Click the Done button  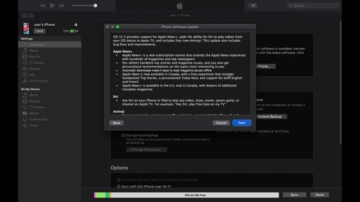pos(319,195)
